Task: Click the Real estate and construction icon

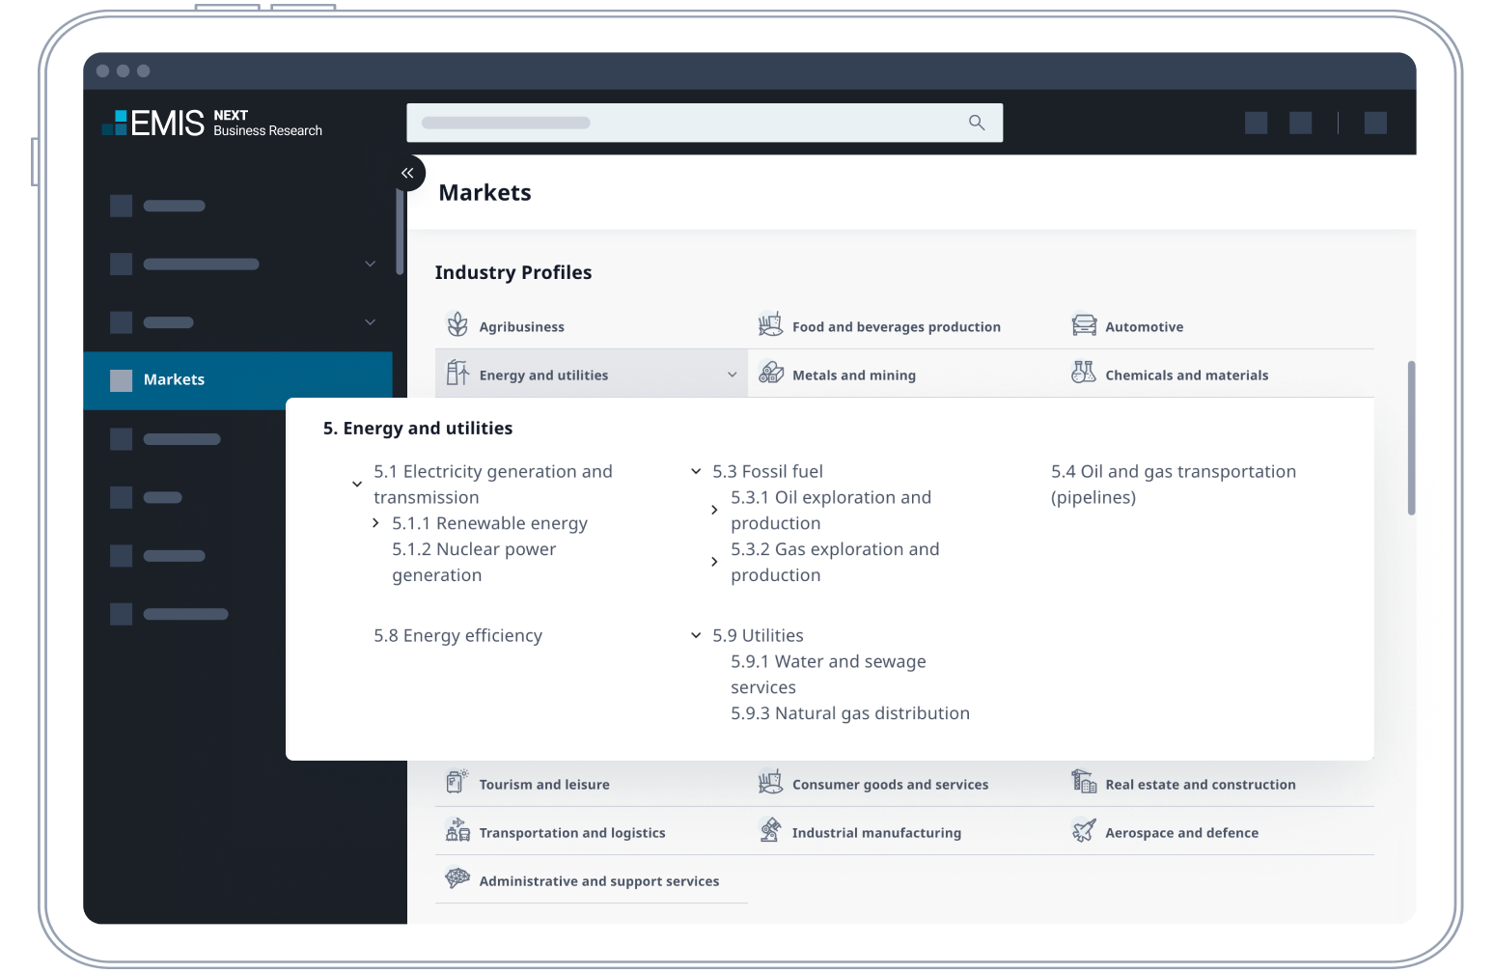Action: (1084, 783)
